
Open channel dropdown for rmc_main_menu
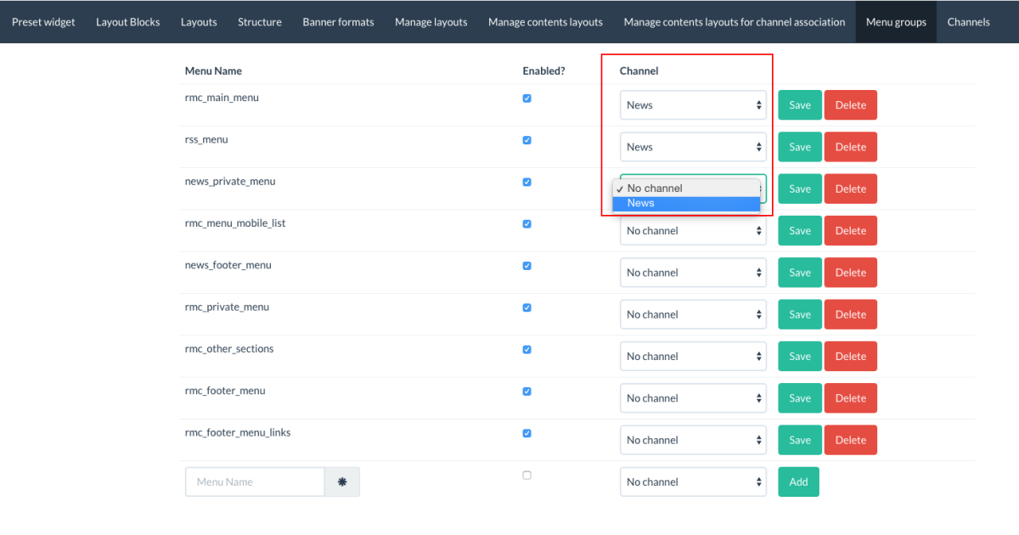tap(693, 105)
